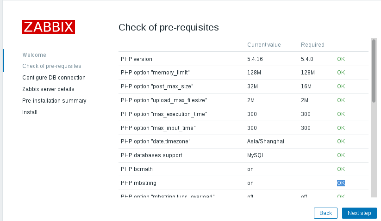Click the MySQL databases support value
The height and width of the screenshot is (221, 381).
coord(256,155)
